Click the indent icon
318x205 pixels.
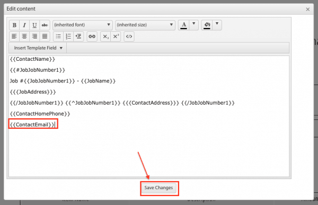pyautogui.click(x=78, y=36)
